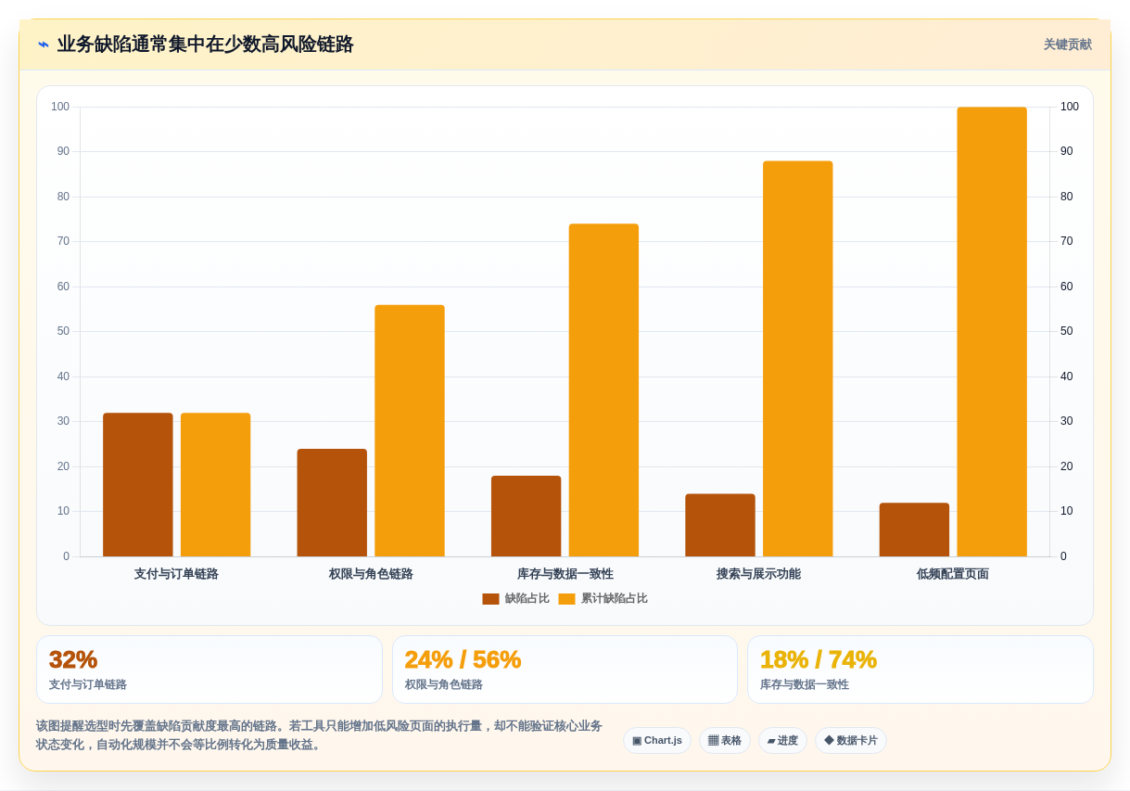Click the 缺陷占比 bar for 库存与数据一致性
This screenshot has width=1130, height=791.
pyautogui.click(x=527, y=517)
